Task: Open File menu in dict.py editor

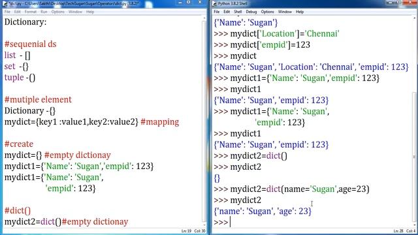Action: (7, 12)
